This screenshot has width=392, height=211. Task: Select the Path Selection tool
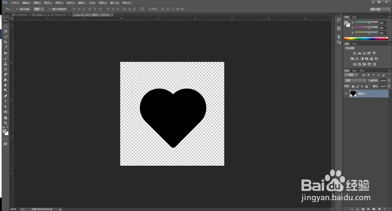(5, 106)
